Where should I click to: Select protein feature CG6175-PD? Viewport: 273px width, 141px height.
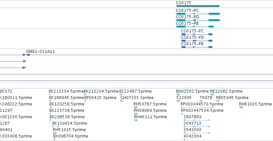pyautogui.click(x=197, y=41)
